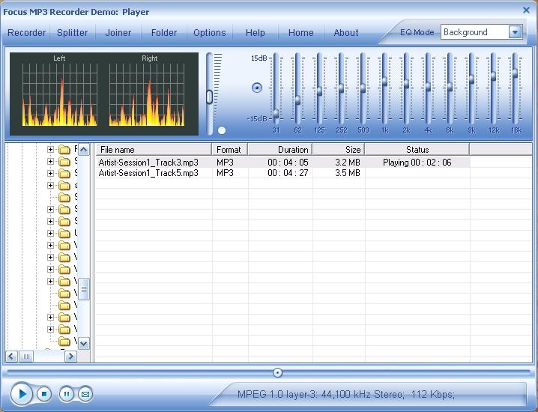Expand the topmost folder in the tree
This screenshot has width=538, height=412.
pyautogui.click(x=51, y=150)
